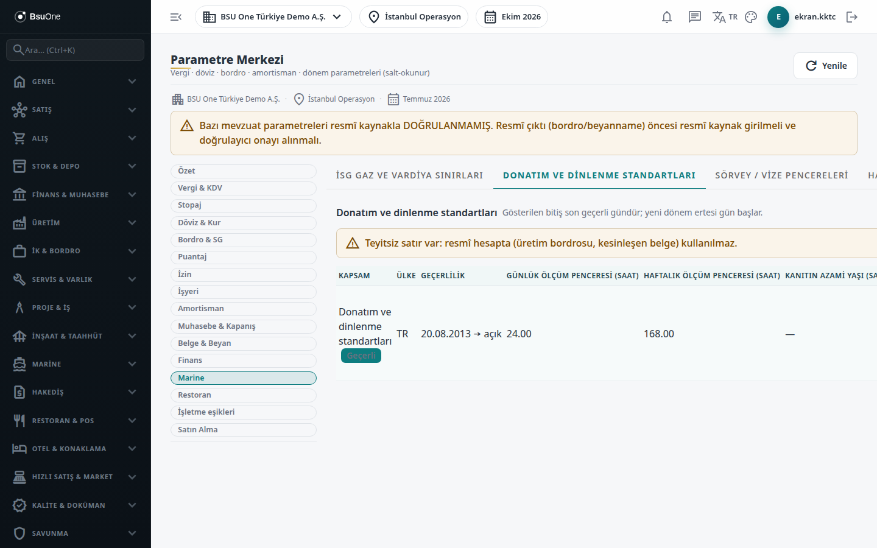This screenshot has width=877, height=548.
Task: Expand the İnşaat & Taahhüt chevron
Action: 132,336
